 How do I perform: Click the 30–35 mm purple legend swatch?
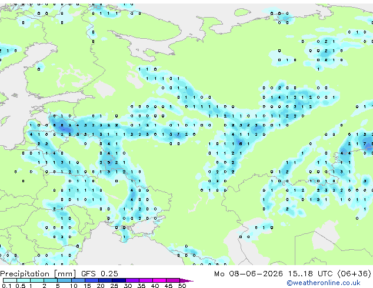pos(132,280)
